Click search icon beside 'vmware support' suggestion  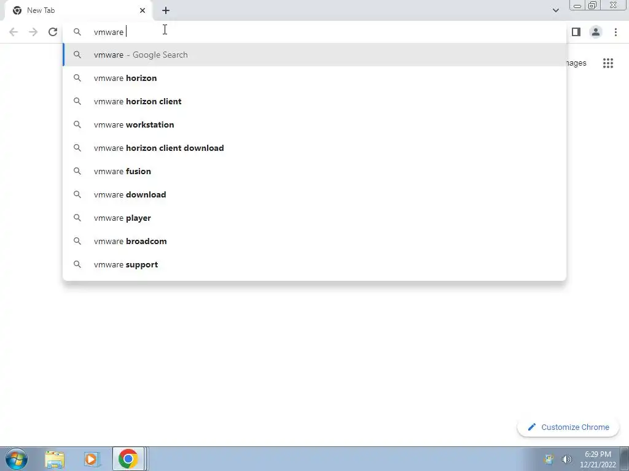tap(77, 264)
